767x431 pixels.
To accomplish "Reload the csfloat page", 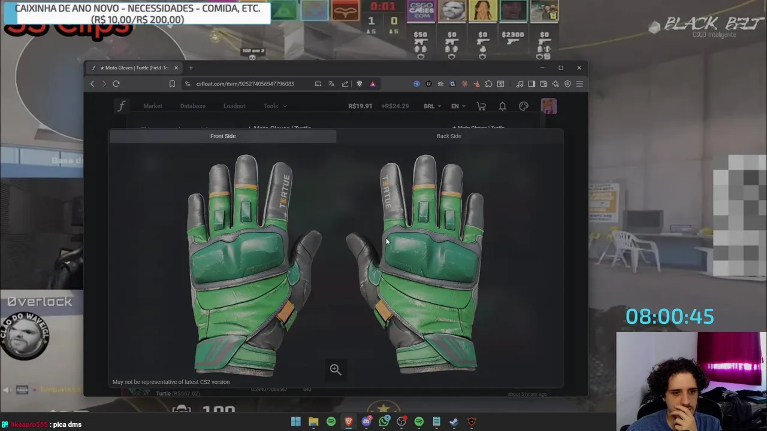I will tap(116, 84).
